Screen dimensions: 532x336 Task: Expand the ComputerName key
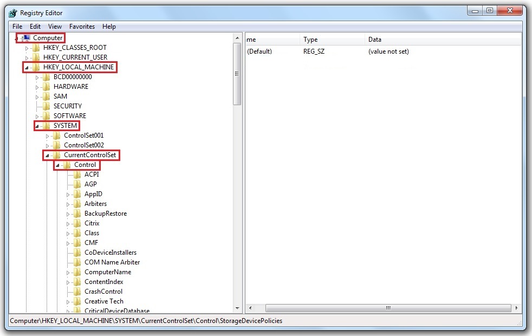click(x=68, y=273)
